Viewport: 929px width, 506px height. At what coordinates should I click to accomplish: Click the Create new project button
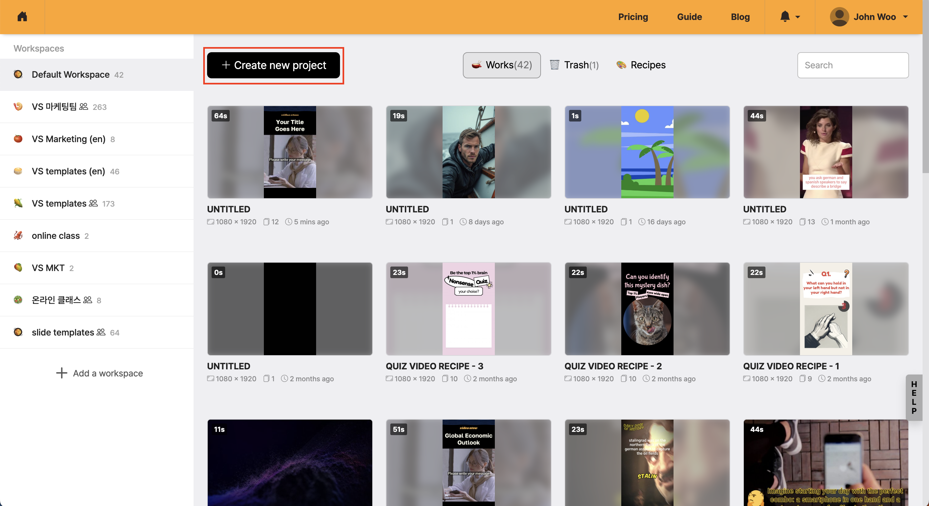pos(273,65)
